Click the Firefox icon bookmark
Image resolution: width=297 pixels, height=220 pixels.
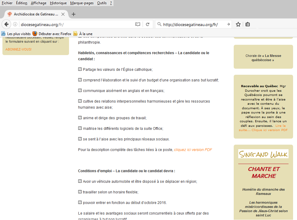click(x=35, y=34)
